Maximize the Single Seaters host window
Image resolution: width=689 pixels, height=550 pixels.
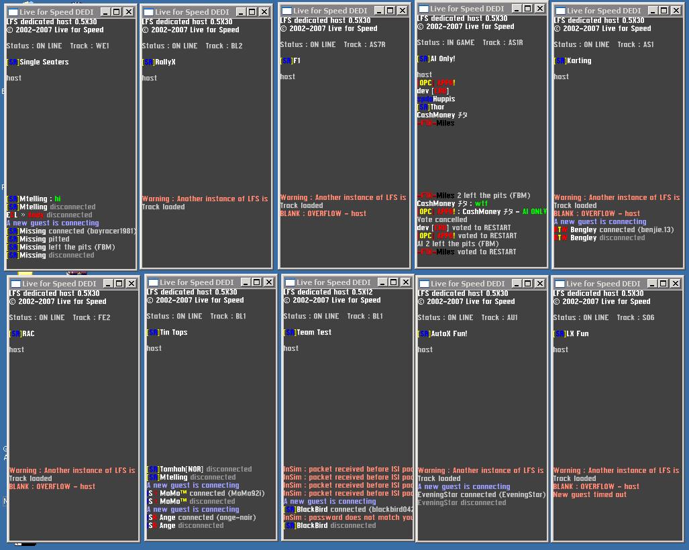pyautogui.click(x=117, y=12)
